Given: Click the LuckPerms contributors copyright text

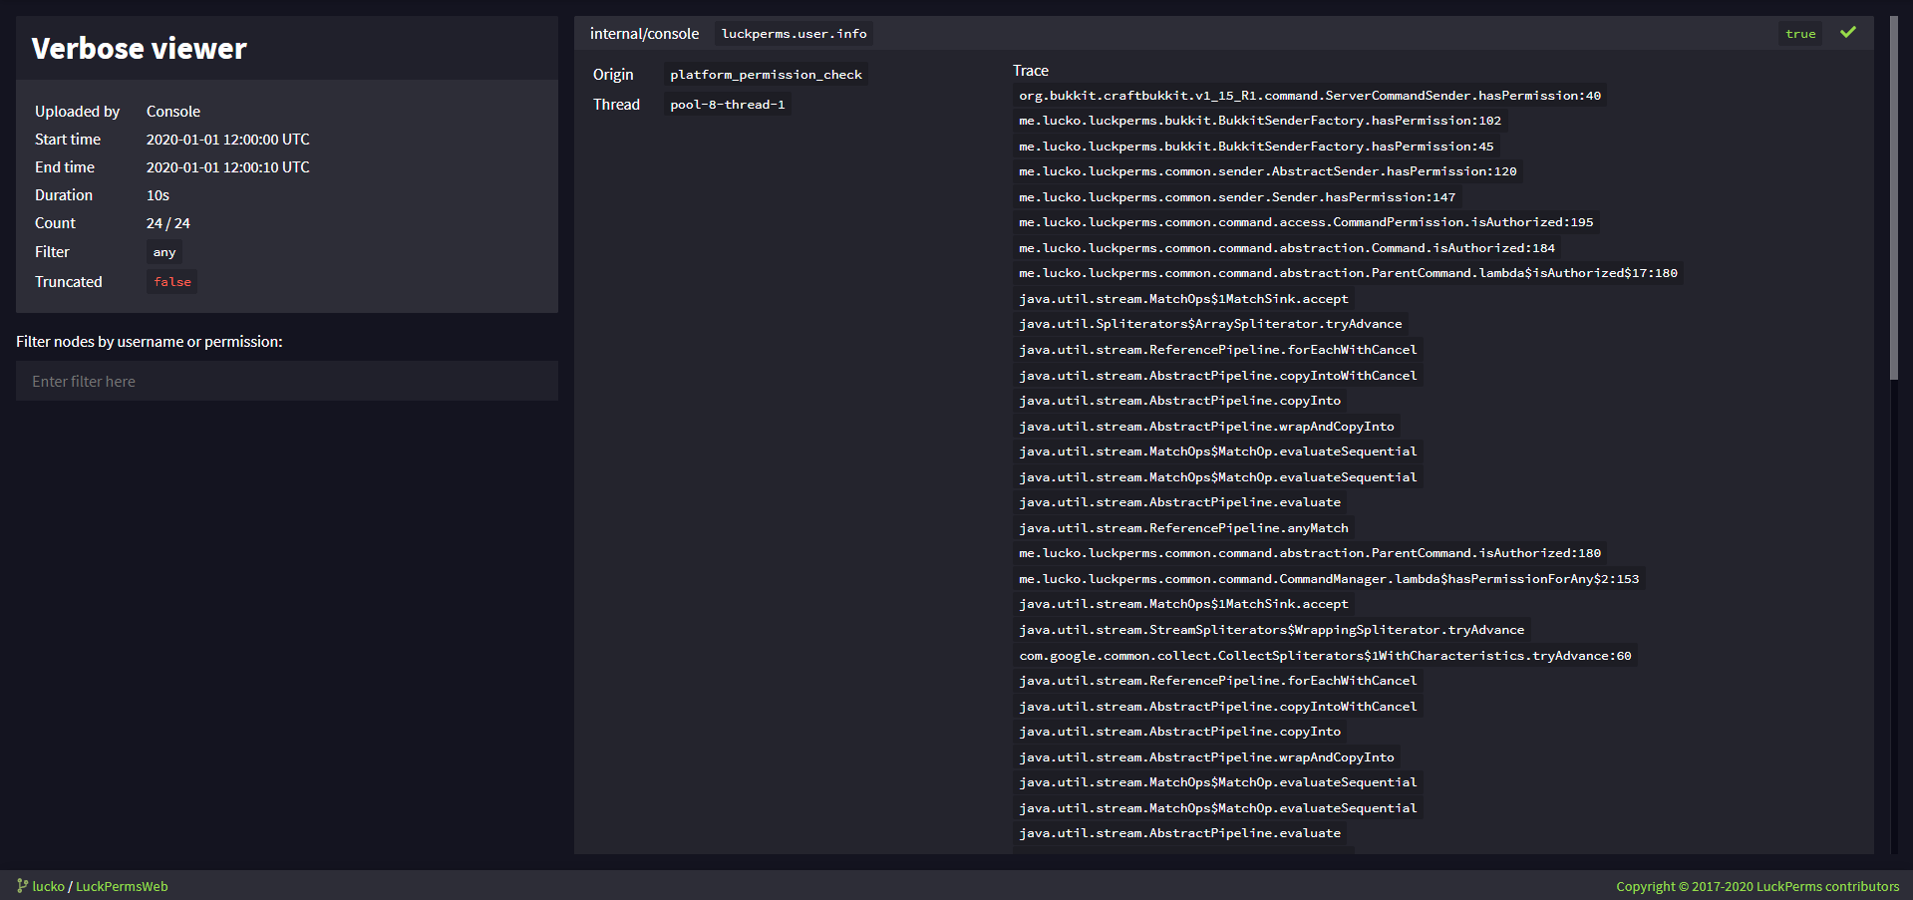Looking at the screenshot, I should pyautogui.click(x=1756, y=886).
